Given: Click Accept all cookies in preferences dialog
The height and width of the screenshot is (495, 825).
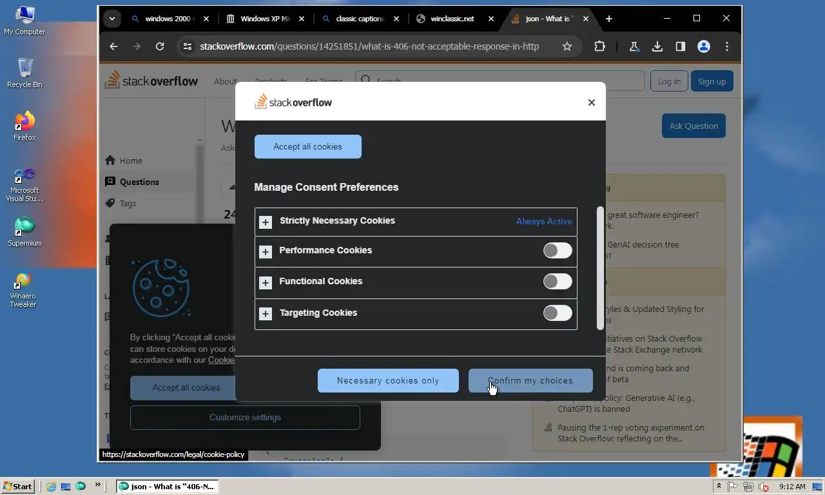Looking at the screenshot, I should click(308, 146).
